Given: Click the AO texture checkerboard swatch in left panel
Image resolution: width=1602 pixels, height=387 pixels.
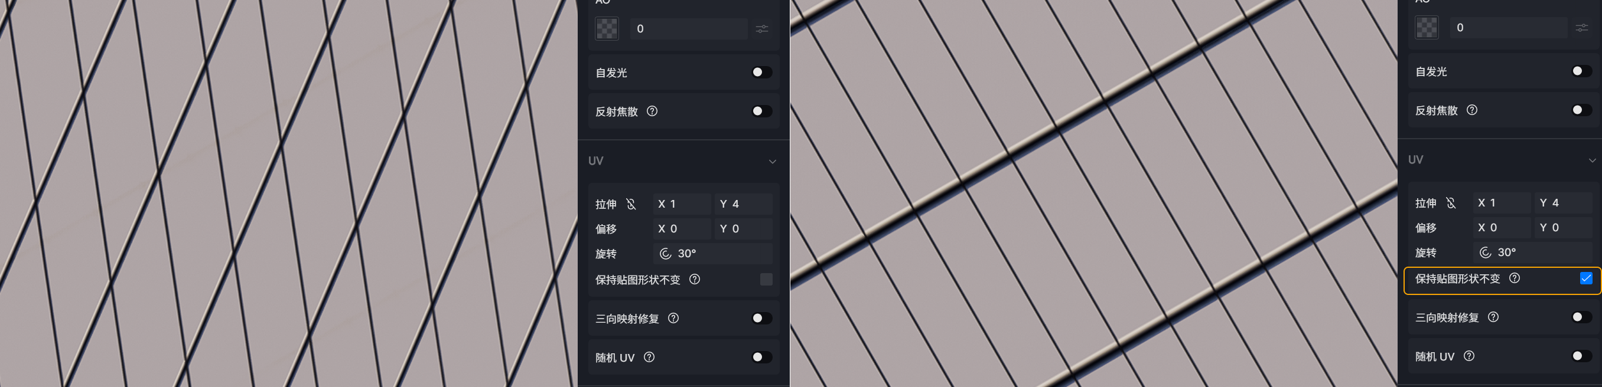Looking at the screenshot, I should click(x=607, y=28).
